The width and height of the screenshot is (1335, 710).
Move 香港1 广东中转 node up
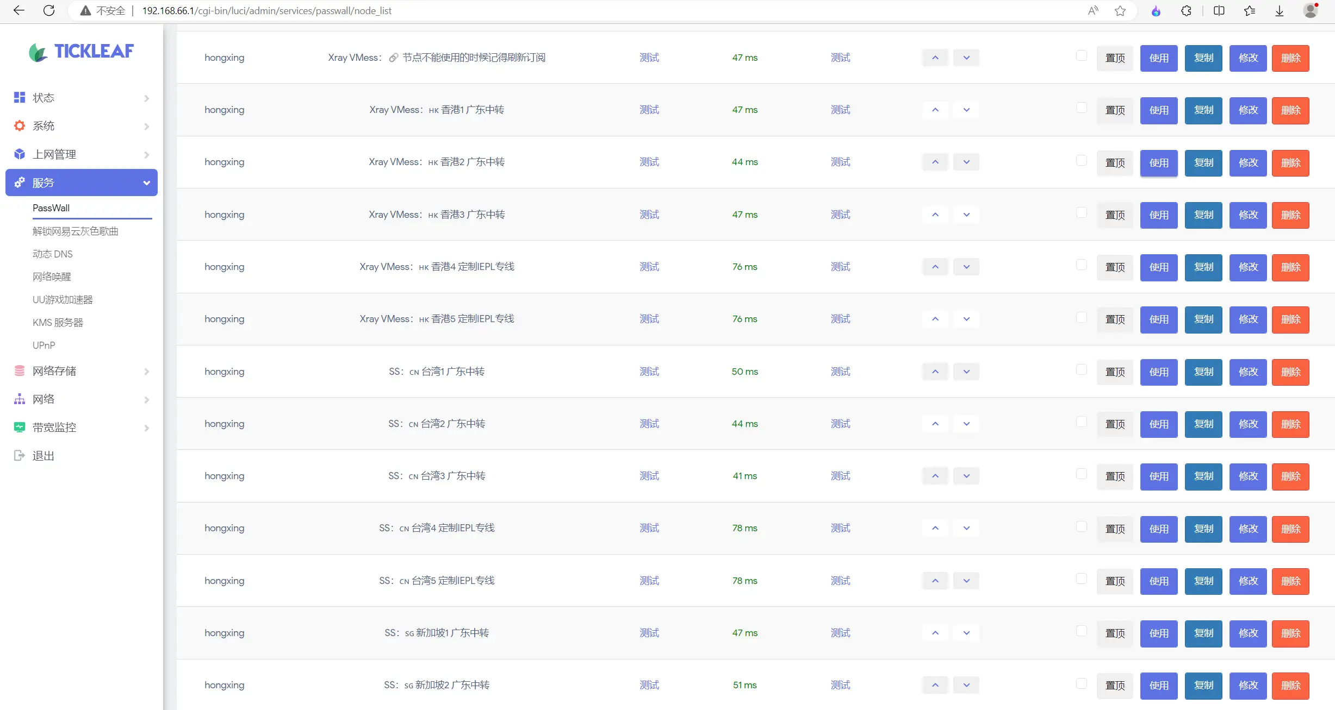(x=935, y=110)
